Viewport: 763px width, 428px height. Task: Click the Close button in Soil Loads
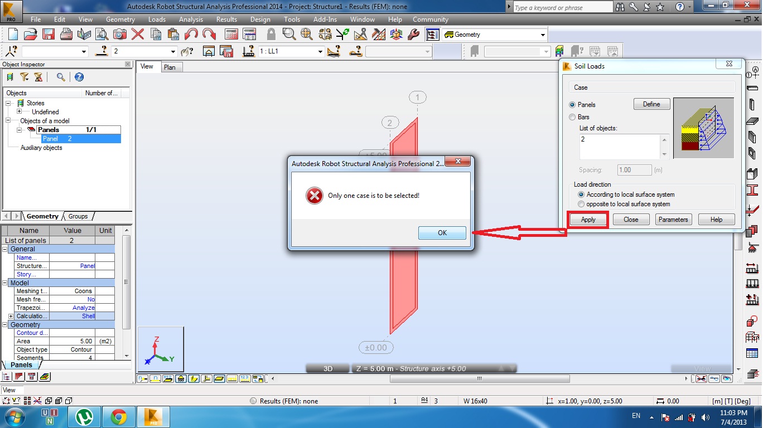pyautogui.click(x=631, y=220)
